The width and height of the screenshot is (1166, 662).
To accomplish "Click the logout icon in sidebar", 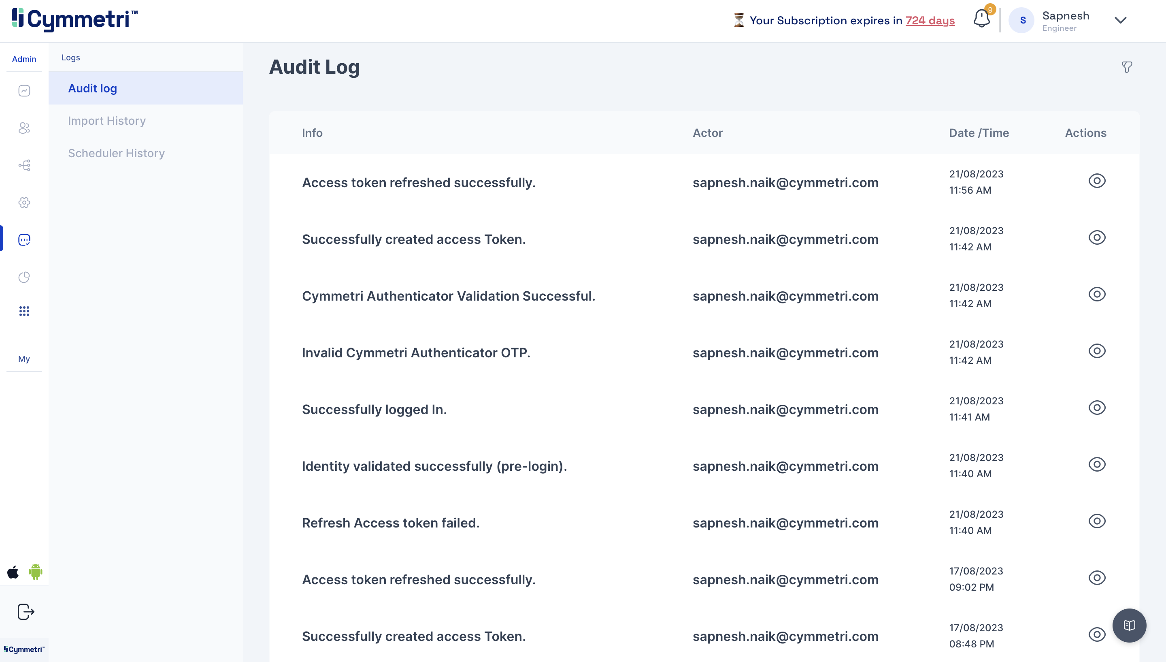I will [x=26, y=611].
